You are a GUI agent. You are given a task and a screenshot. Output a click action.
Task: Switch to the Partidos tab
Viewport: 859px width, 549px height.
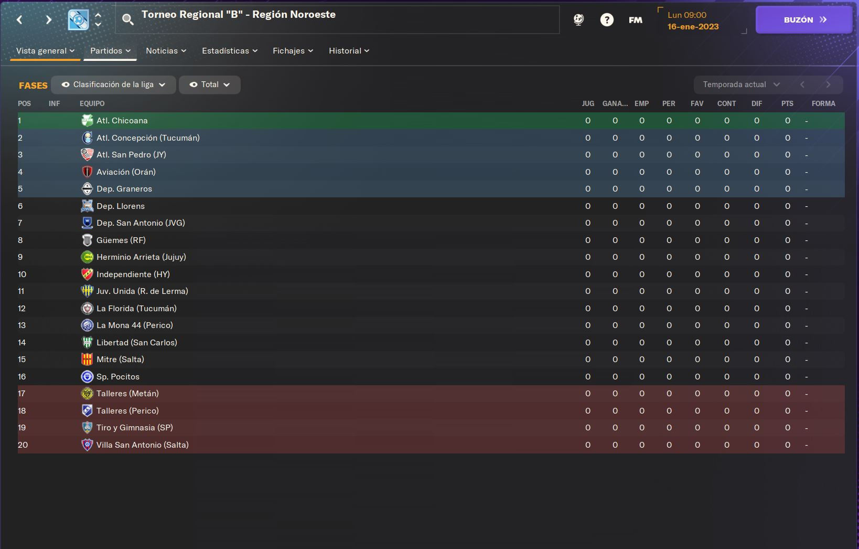(x=110, y=51)
